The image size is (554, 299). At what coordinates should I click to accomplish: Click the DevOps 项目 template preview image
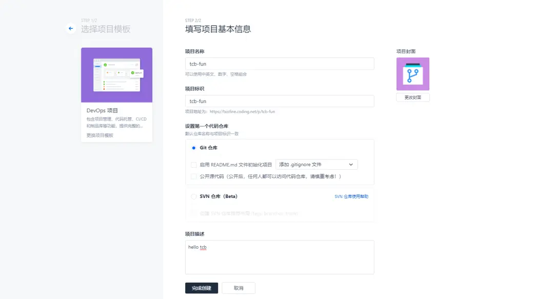[x=116, y=75]
